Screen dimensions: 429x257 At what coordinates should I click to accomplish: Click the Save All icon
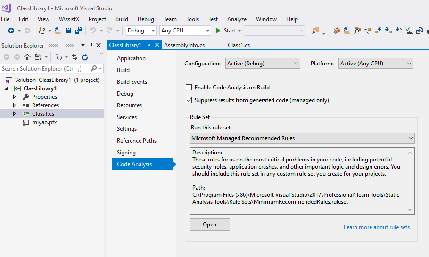tap(79, 31)
